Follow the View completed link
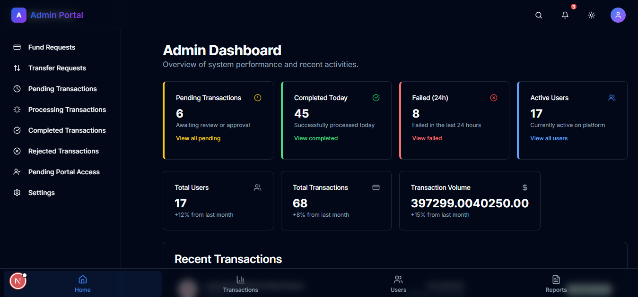638x297 pixels. tap(316, 138)
